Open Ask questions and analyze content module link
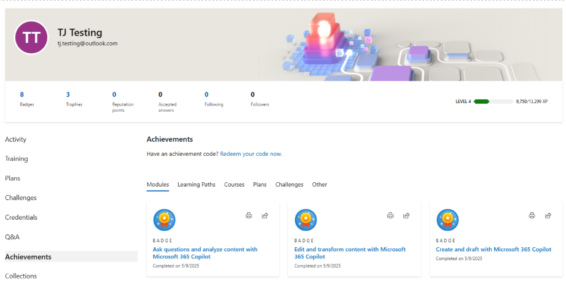The width and height of the screenshot is (566, 281). [205, 253]
